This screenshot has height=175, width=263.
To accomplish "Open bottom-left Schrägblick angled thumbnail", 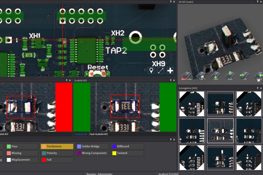I will (x=192, y=158).
